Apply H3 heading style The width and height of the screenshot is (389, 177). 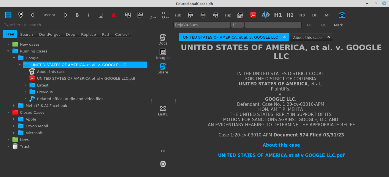tap(302, 15)
